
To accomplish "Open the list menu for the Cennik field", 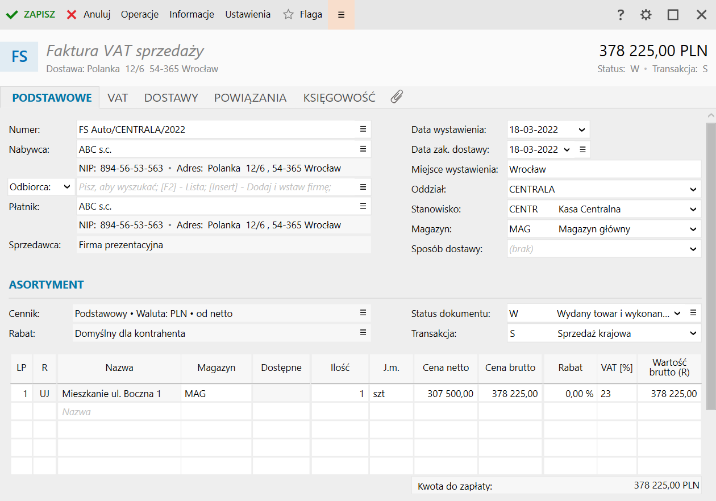I will pos(363,313).
